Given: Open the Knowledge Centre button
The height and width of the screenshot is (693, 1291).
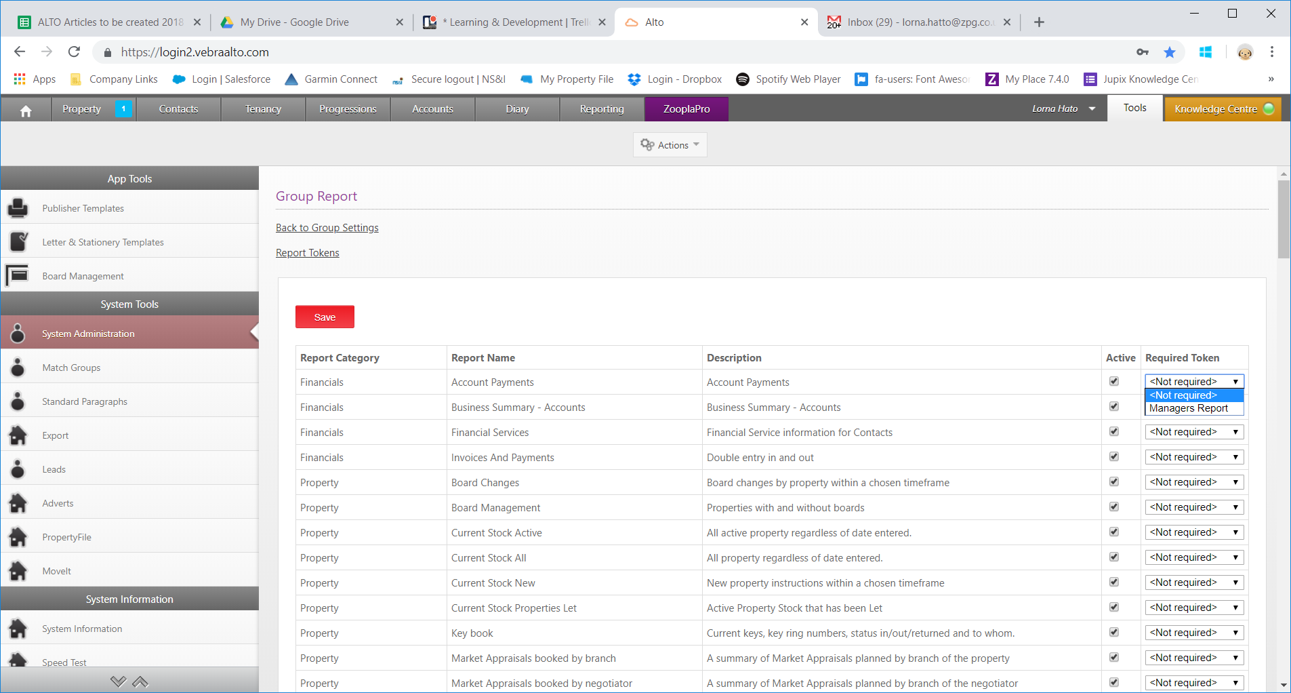Looking at the screenshot, I should 1223,109.
